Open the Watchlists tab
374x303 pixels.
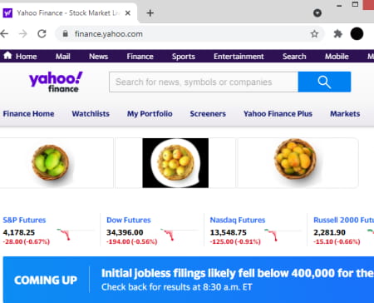pos(91,114)
